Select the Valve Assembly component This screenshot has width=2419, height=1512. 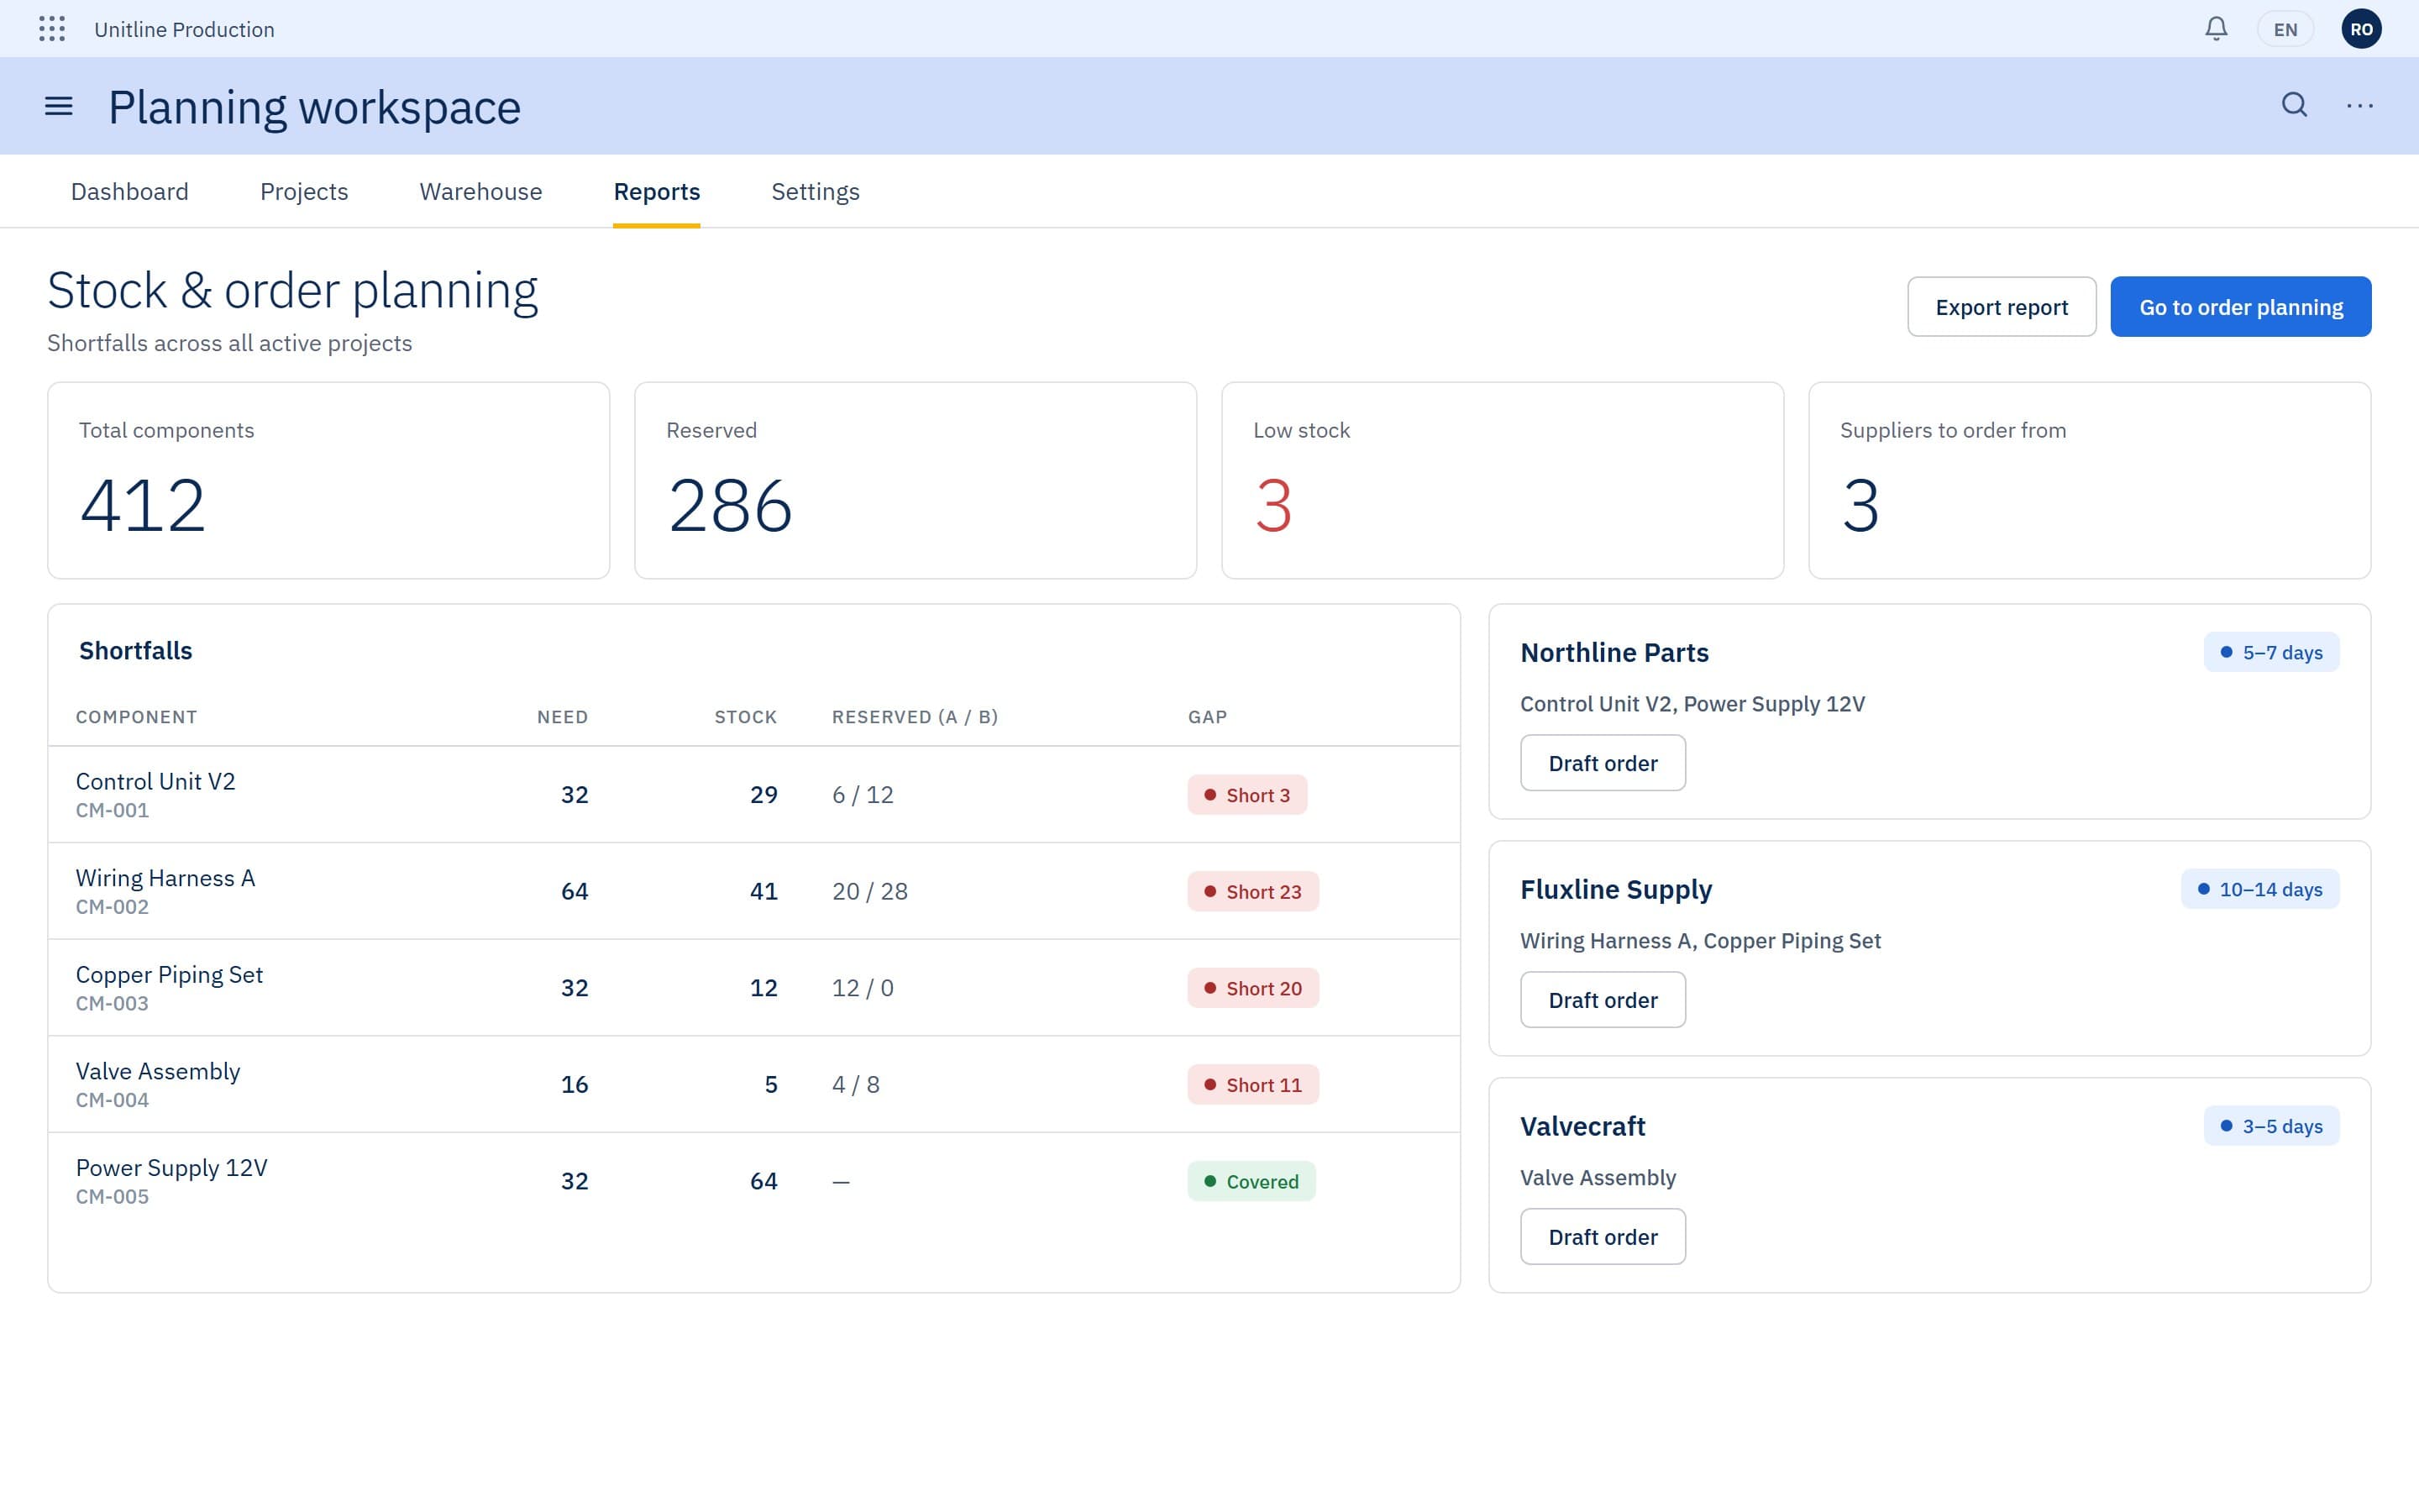coord(158,1071)
